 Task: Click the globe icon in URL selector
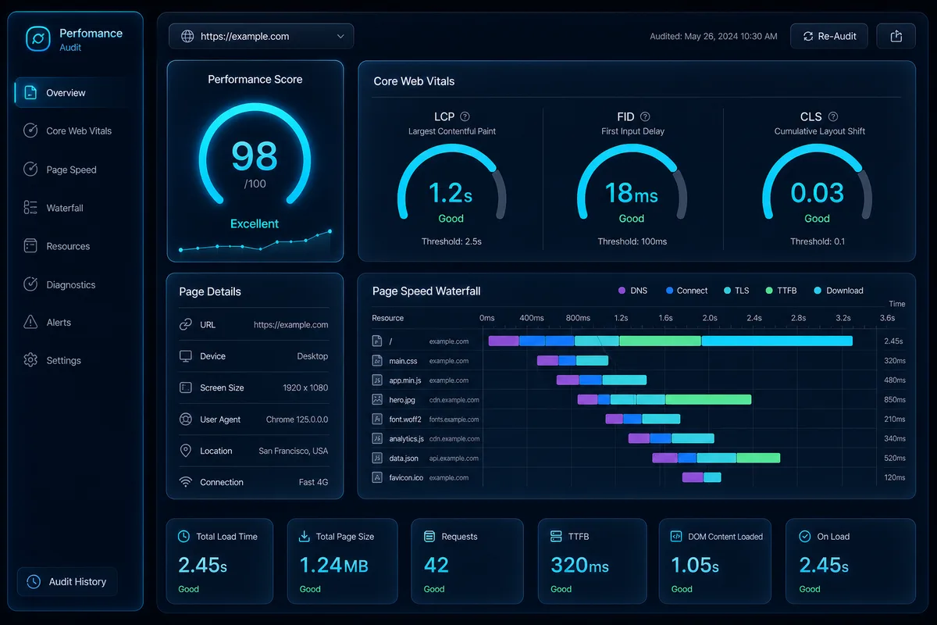(187, 36)
